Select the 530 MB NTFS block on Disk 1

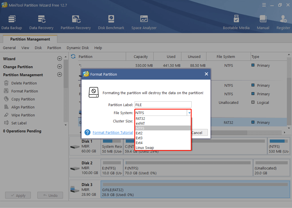279,146
